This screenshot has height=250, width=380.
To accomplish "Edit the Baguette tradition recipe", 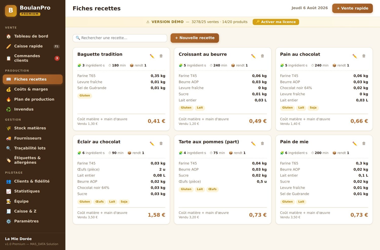I will pos(152,56).
